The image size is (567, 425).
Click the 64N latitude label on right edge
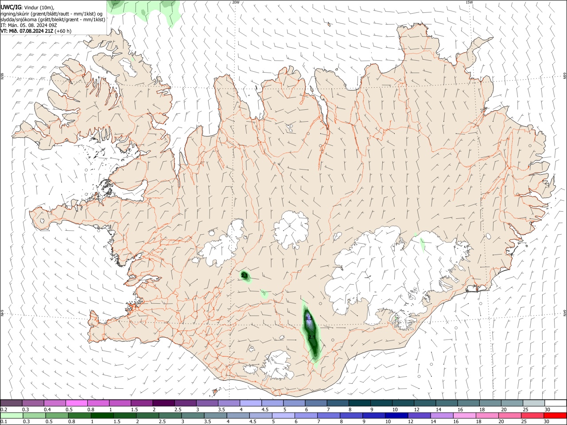pyautogui.click(x=565, y=313)
